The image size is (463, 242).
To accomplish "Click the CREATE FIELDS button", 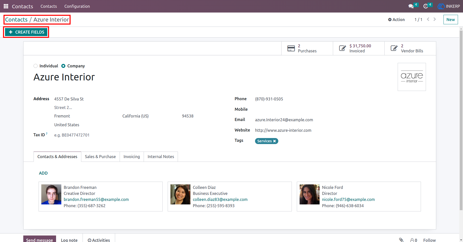I will point(26,32).
